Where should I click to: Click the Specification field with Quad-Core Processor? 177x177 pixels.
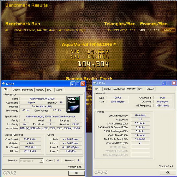point(50,117)
